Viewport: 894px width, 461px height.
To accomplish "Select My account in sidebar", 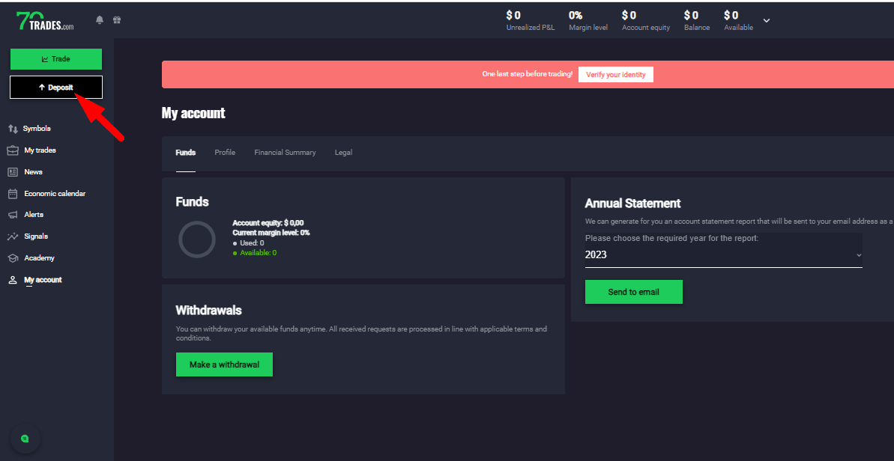I will click(x=43, y=280).
